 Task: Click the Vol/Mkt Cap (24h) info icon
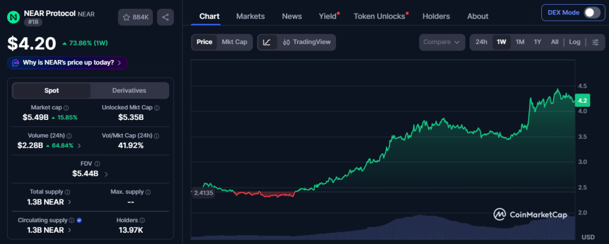[156, 136]
